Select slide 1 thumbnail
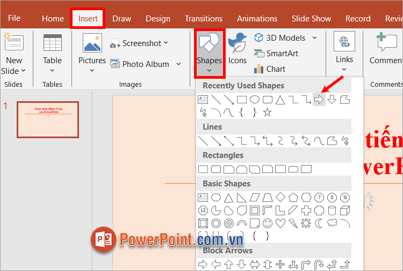The image size is (403, 271). pos(48,119)
